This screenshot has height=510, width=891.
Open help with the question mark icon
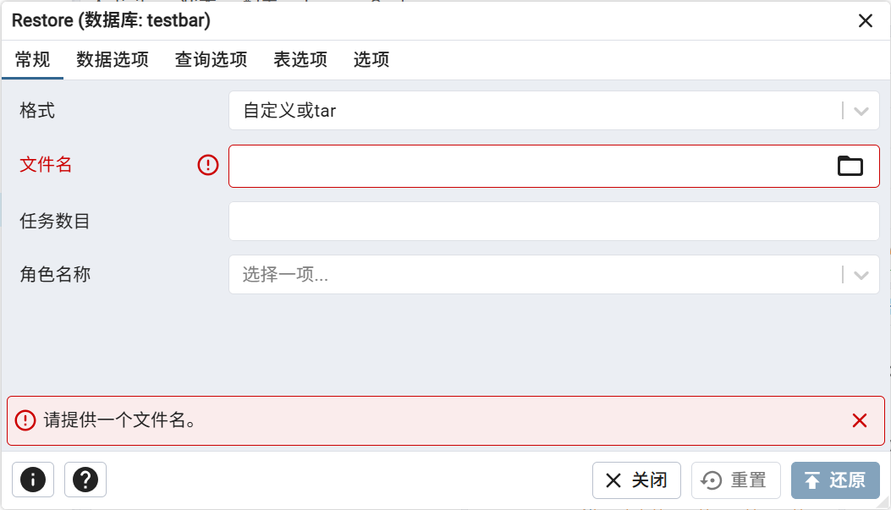[x=85, y=480]
